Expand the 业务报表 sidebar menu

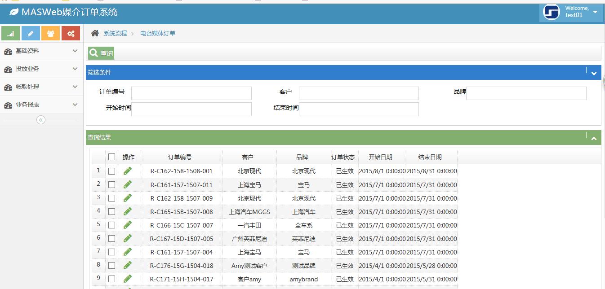click(41, 105)
